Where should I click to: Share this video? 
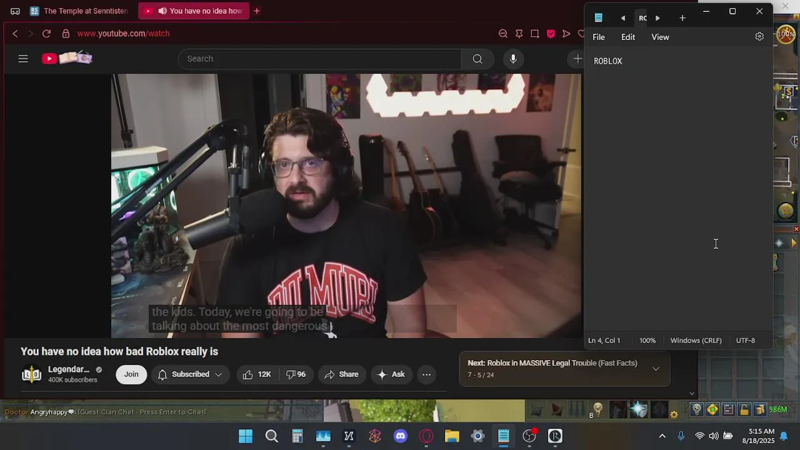[341, 374]
